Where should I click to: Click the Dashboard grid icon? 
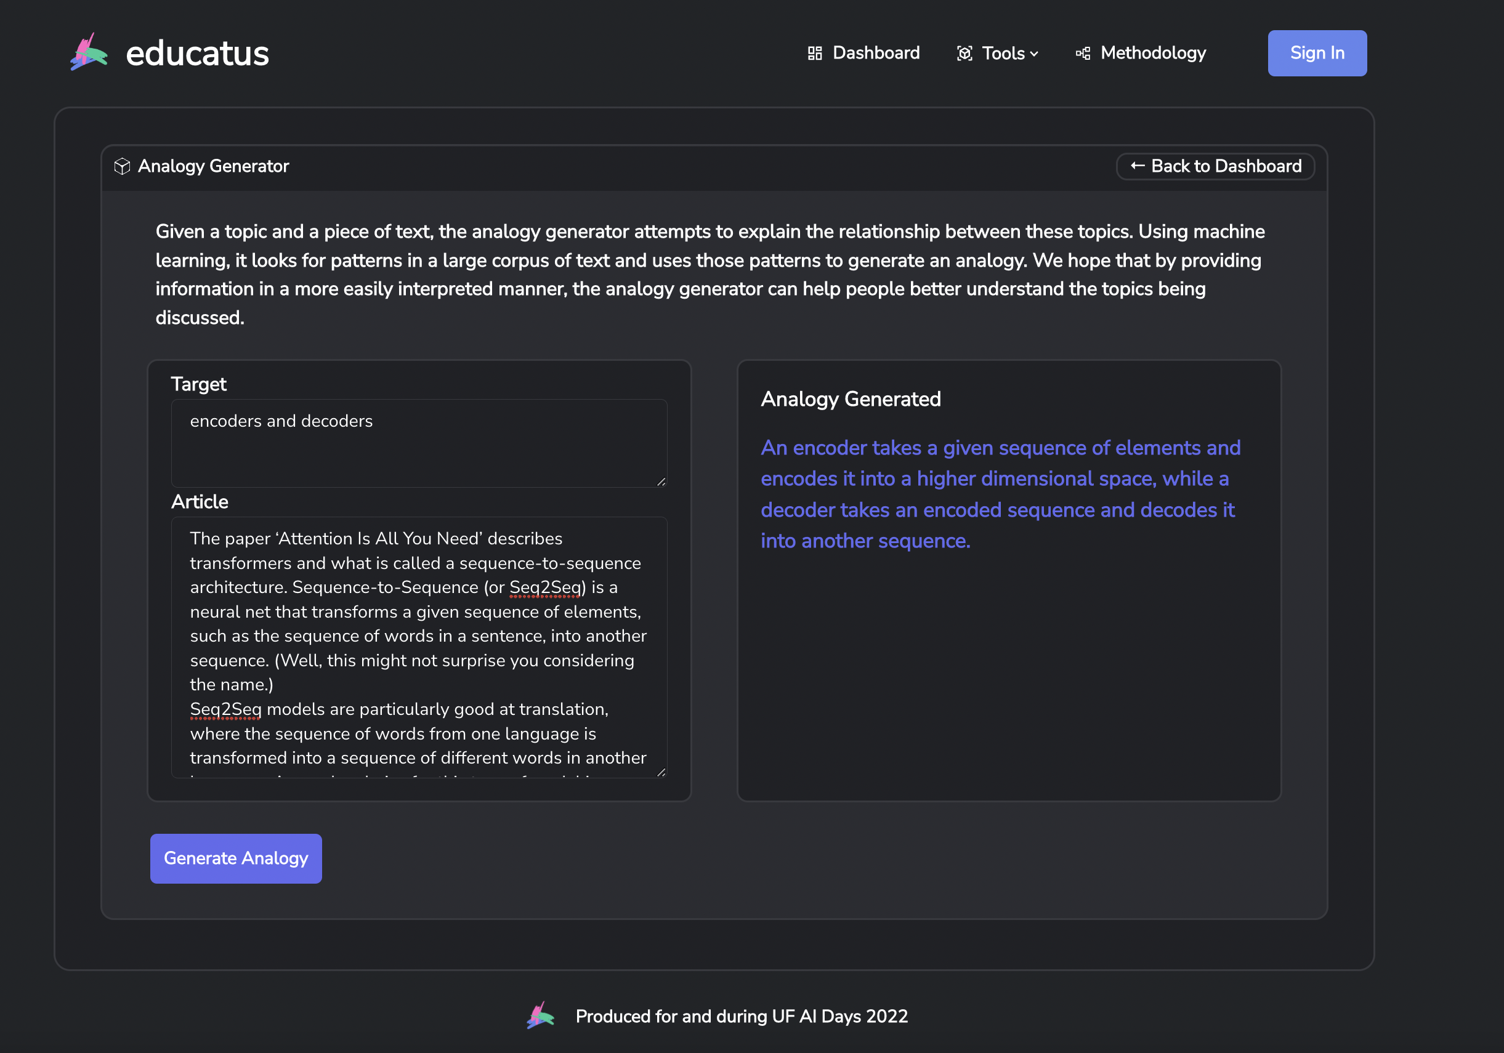(814, 53)
